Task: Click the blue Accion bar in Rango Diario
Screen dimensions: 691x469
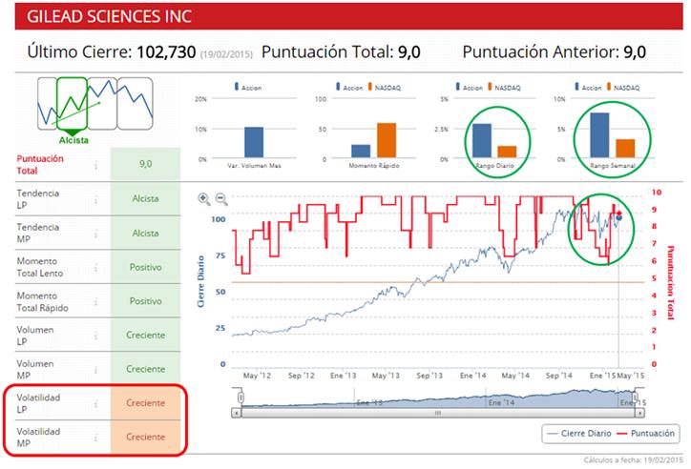Action: coord(482,140)
